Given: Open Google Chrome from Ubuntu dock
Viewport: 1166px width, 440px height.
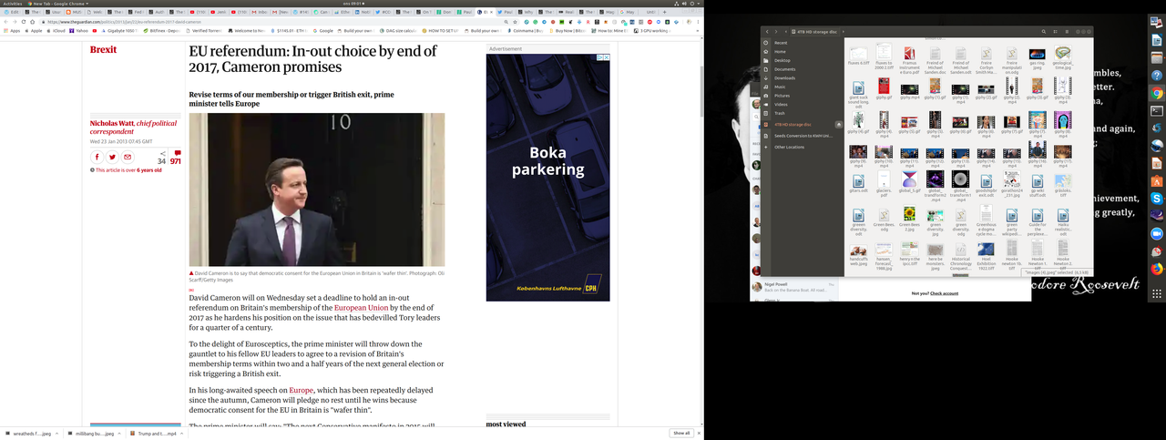Looking at the screenshot, I should coord(1157,93).
